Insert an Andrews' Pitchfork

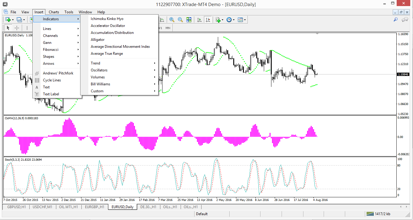pyautogui.click(x=58, y=73)
